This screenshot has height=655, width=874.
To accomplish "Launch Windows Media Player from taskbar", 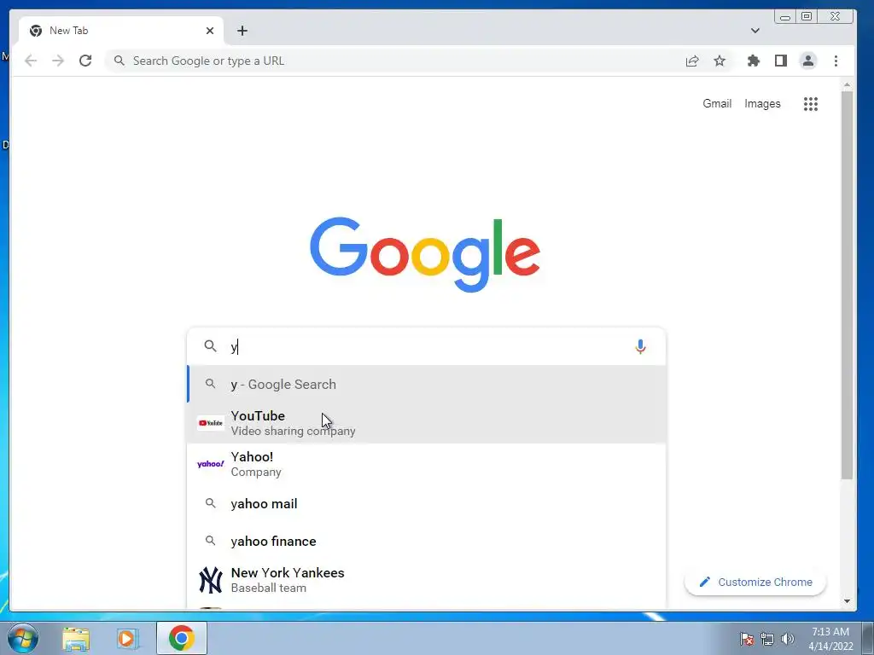I will (x=128, y=638).
